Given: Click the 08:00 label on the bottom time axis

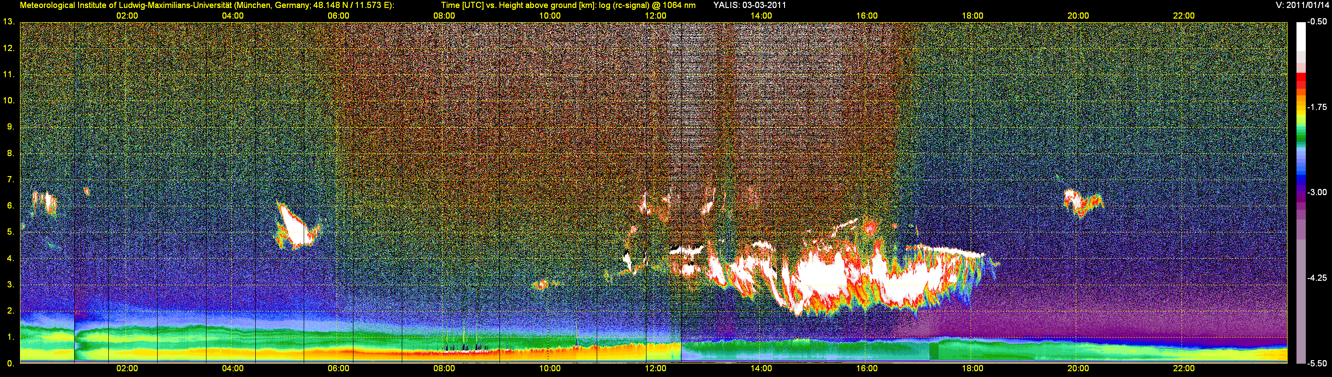Looking at the screenshot, I should [x=444, y=369].
